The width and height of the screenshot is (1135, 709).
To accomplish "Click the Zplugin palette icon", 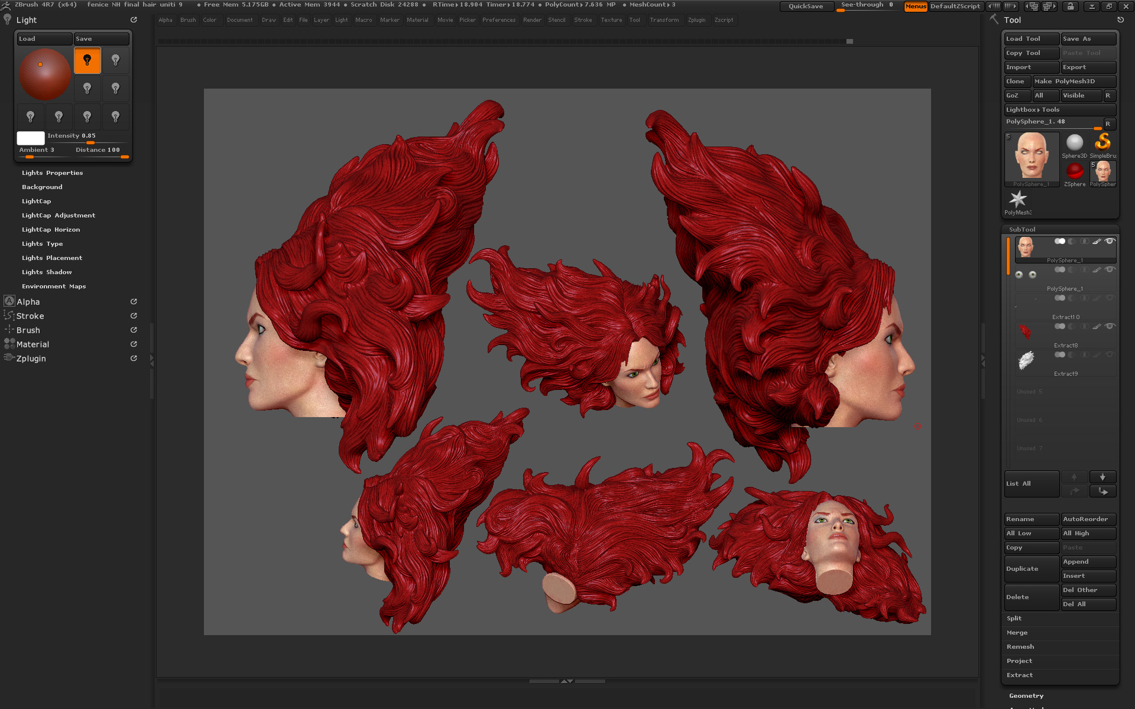I will click(9, 358).
